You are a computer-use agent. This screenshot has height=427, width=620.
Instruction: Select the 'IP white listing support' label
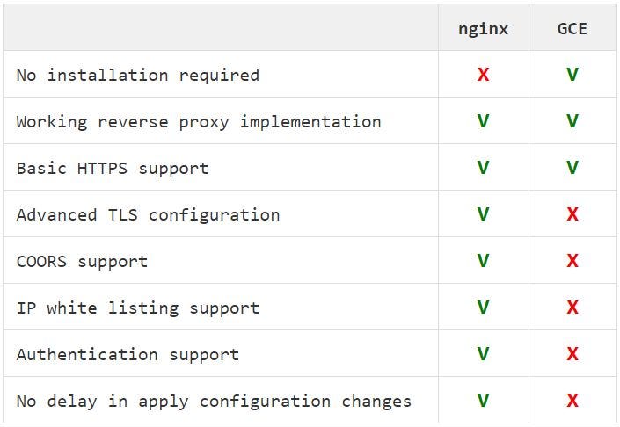tap(137, 308)
